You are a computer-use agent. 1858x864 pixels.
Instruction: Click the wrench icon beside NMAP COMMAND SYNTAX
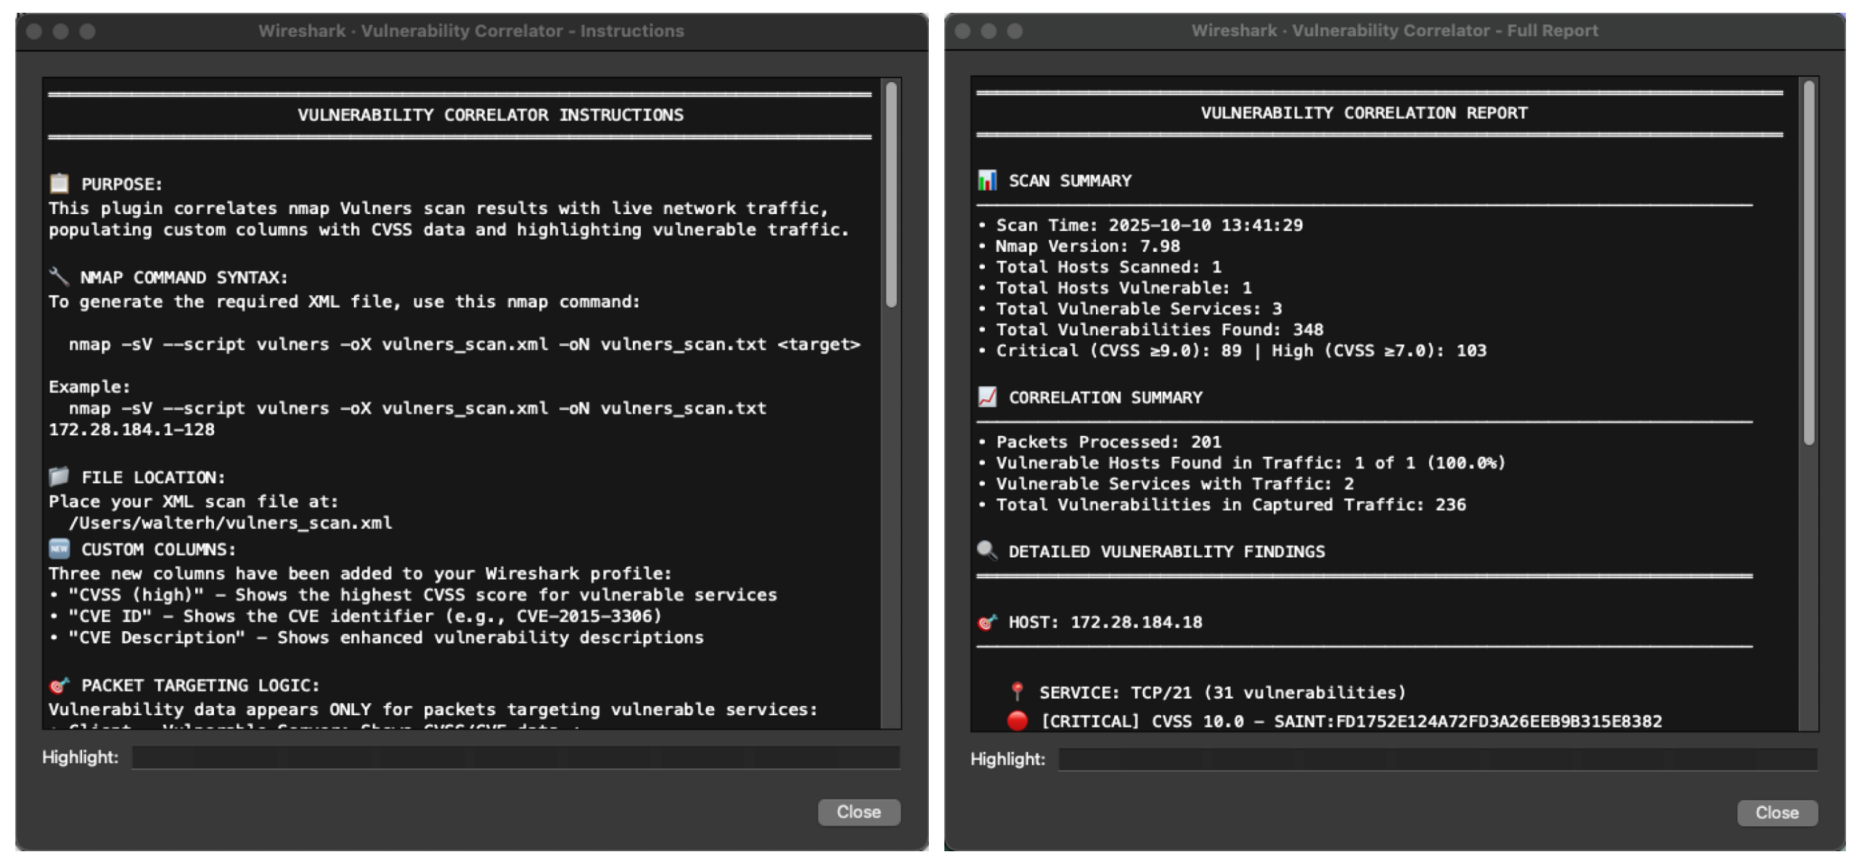coord(59,276)
